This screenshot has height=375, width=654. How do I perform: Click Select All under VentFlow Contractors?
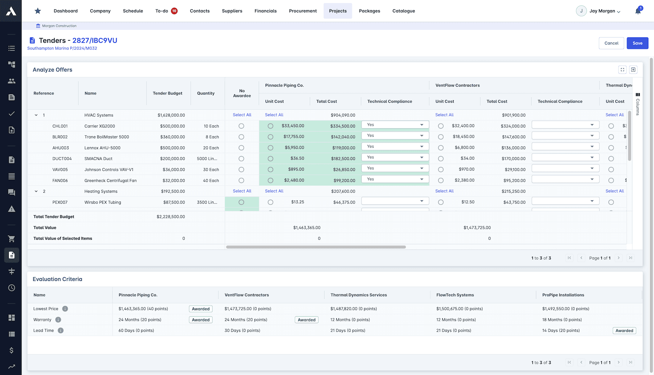tap(444, 115)
